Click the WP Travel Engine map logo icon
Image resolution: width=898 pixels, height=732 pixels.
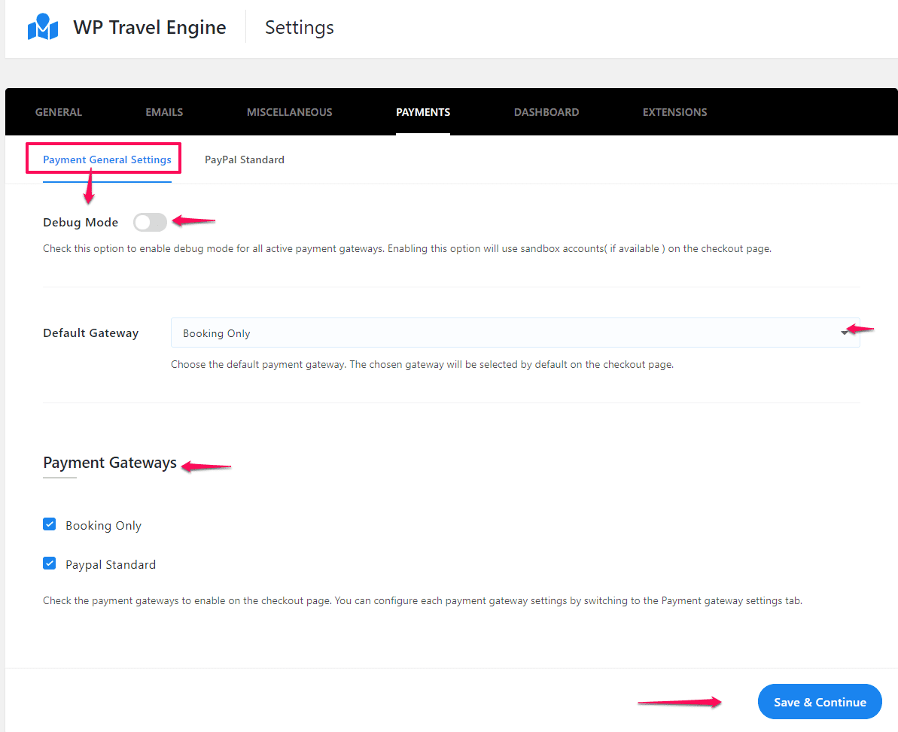coord(43,27)
